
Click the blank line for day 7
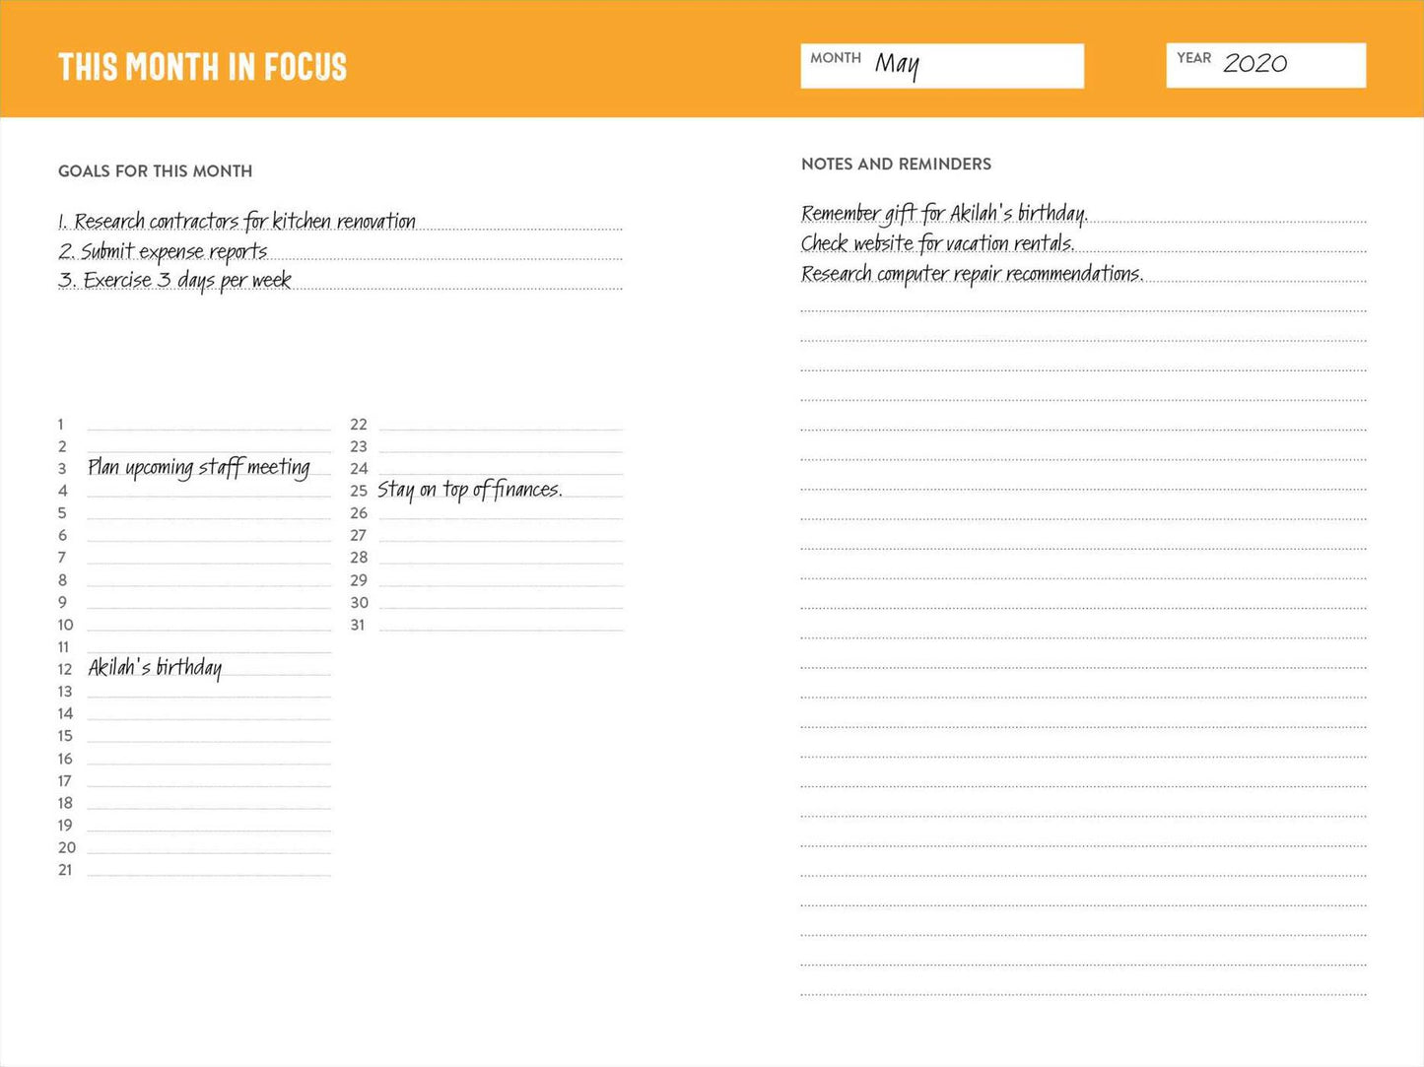click(209, 558)
